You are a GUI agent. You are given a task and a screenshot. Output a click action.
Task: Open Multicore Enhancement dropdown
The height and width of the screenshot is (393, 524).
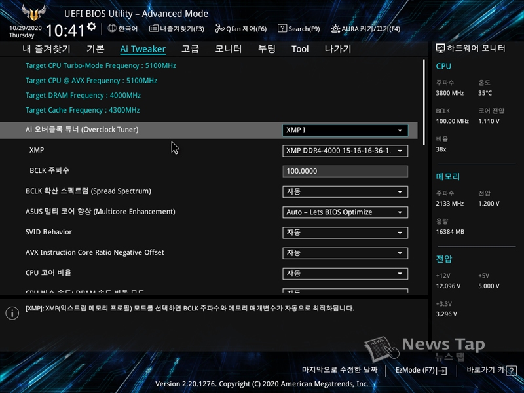[x=345, y=212]
